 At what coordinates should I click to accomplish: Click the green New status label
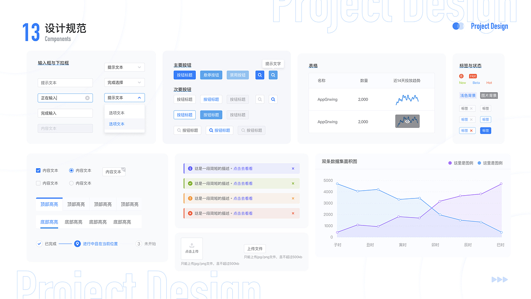click(x=463, y=83)
